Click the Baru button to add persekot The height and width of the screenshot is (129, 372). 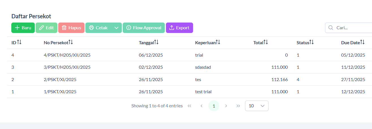23,28
